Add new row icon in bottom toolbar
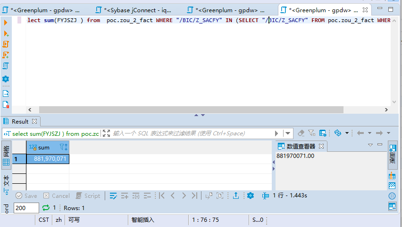This screenshot has width=402, height=227. [125, 196]
